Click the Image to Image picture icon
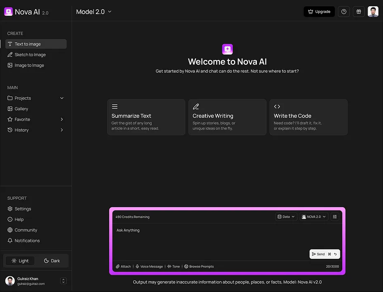Image resolution: width=383 pixels, height=292 pixels. click(10, 65)
